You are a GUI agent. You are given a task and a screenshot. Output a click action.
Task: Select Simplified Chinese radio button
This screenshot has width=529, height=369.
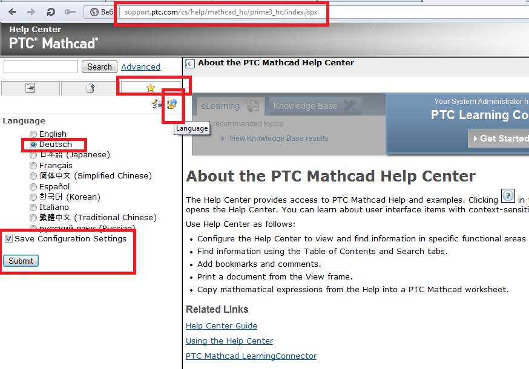[33, 176]
